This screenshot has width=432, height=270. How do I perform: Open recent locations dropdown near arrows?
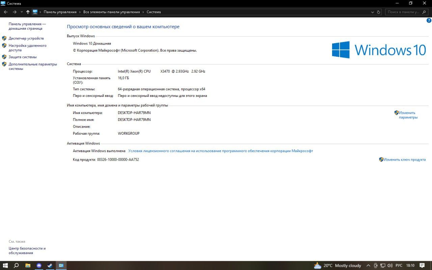22,12
